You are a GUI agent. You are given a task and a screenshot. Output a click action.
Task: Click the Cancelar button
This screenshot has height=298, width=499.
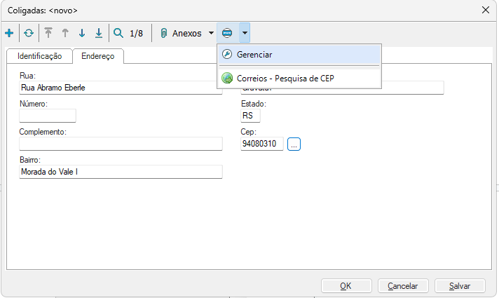pos(402,285)
